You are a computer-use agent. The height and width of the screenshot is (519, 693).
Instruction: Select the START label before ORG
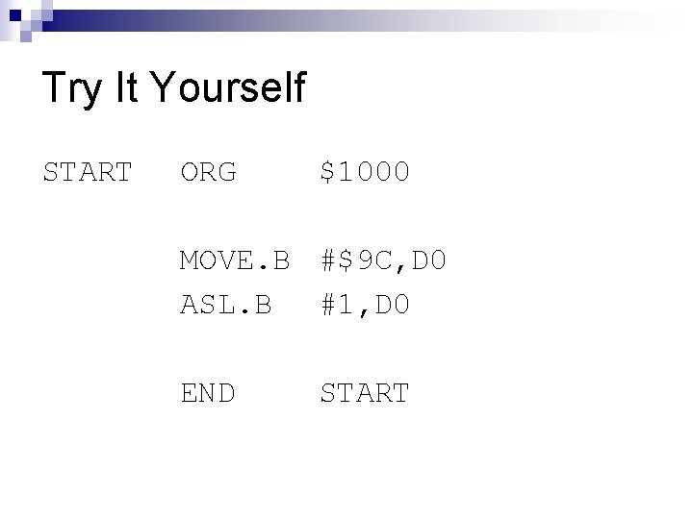point(88,173)
